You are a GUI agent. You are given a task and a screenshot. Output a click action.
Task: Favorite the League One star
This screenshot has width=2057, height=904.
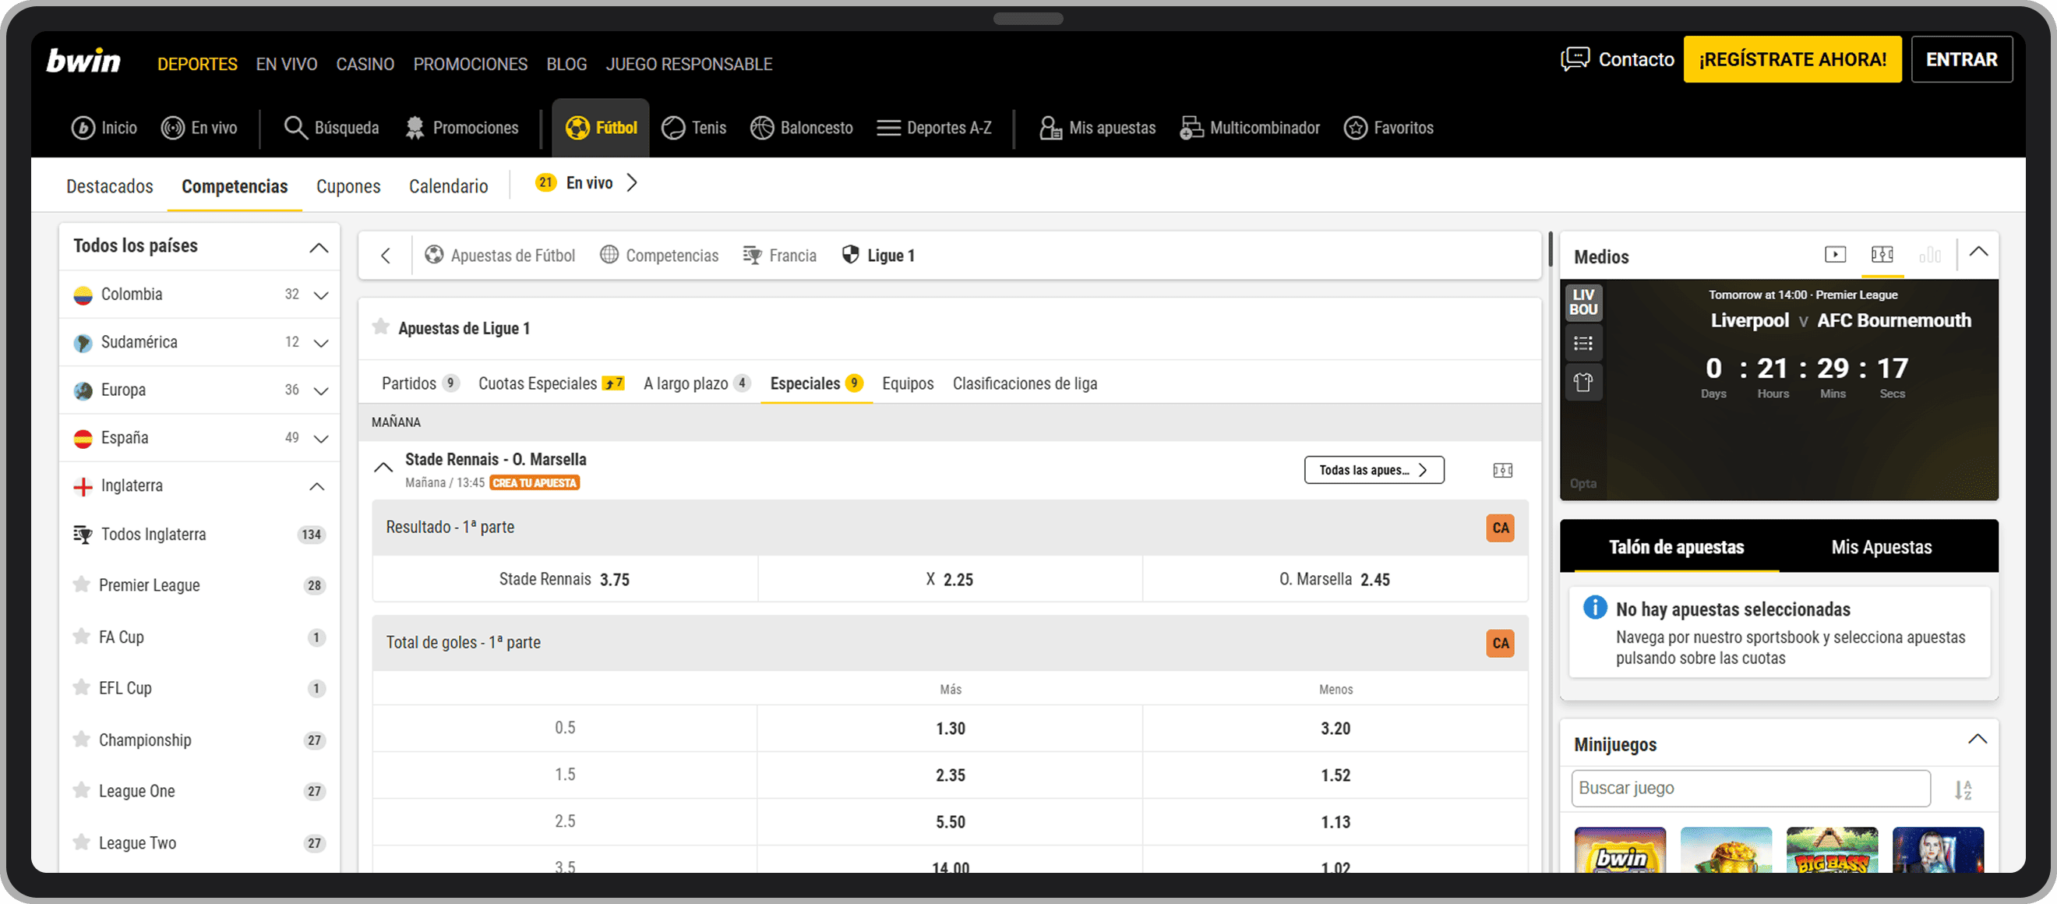tap(81, 790)
